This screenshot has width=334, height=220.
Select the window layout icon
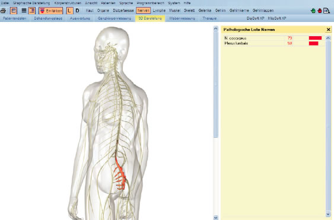pos(14,11)
